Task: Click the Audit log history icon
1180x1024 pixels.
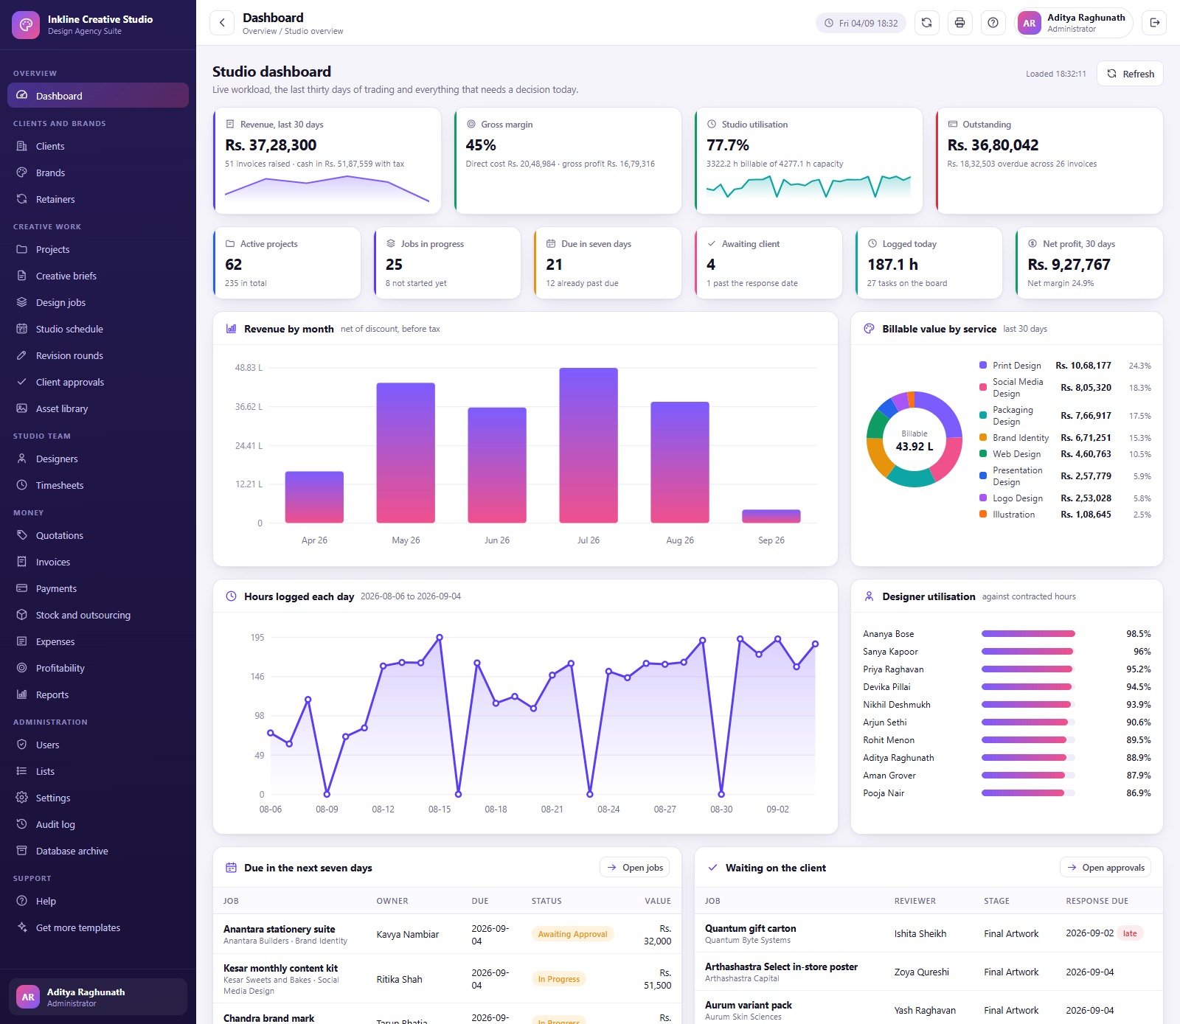Action: pos(22,824)
